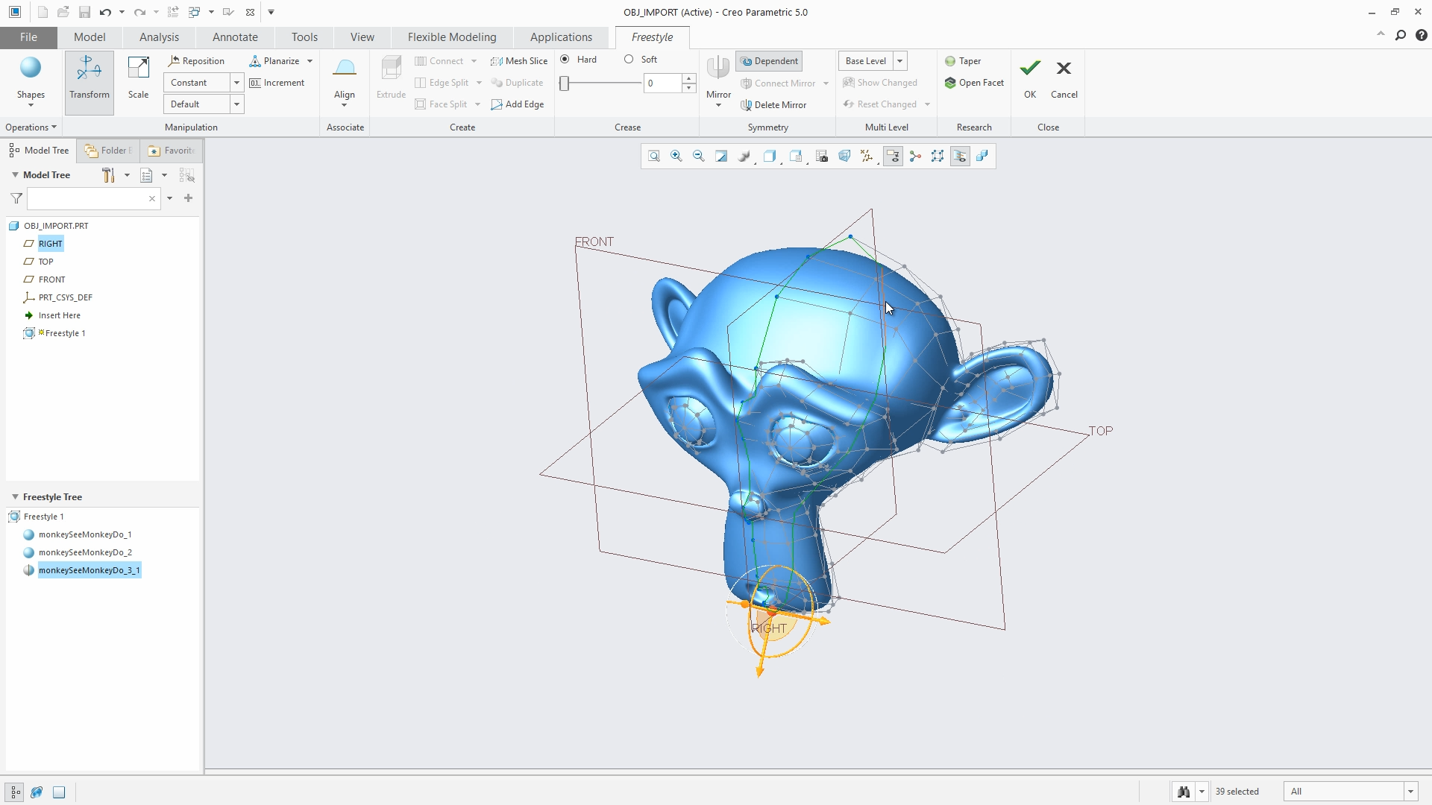Click the Delete Mirror button
Image resolution: width=1432 pixels, height=805 pixels.
point(773,105)
